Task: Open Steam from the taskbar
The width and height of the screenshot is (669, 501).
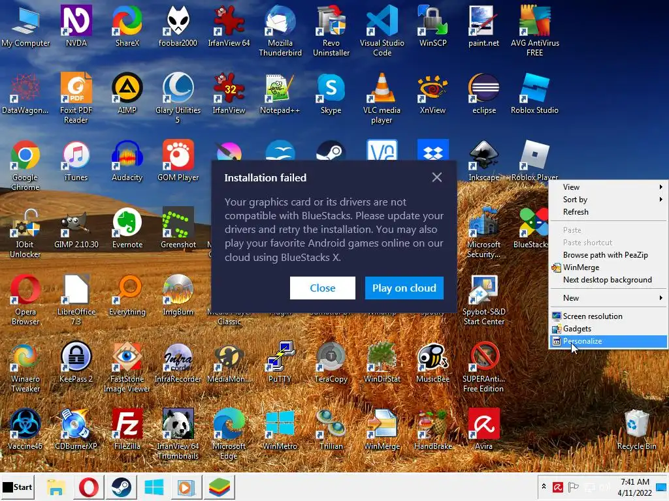Action: (122, 487)
